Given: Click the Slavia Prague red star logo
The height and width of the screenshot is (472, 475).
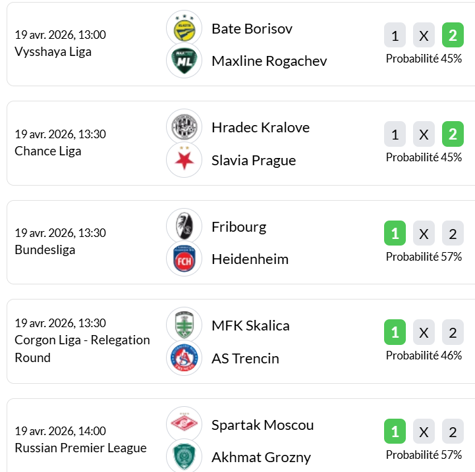Looking at the screenshot, I should 184,160.
